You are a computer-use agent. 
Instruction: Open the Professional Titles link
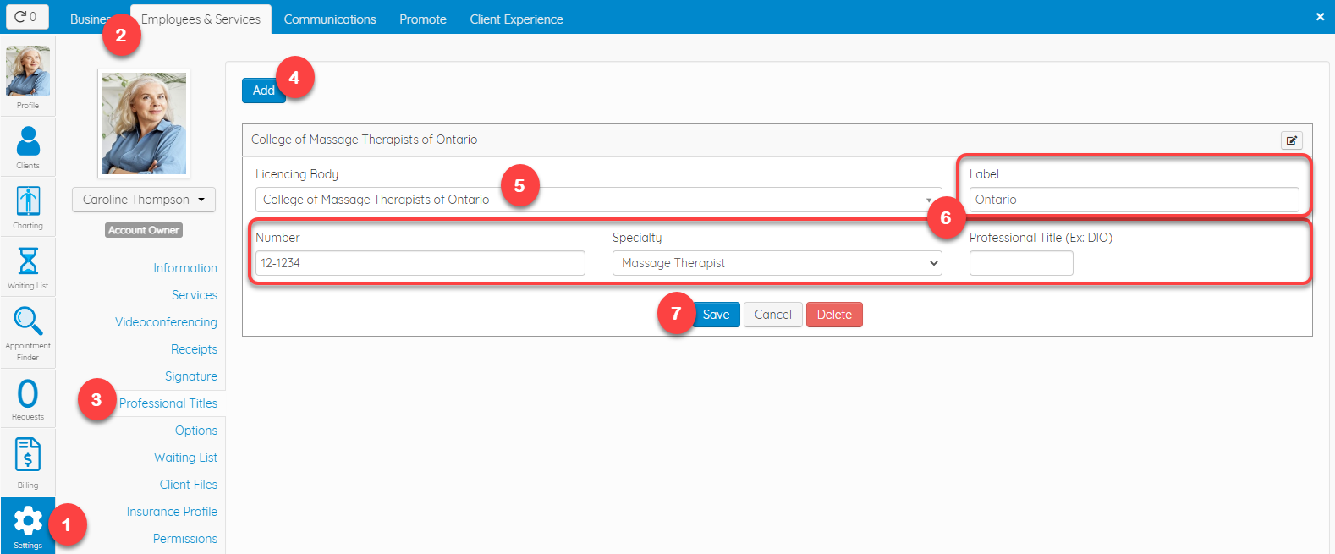coord(168,403)
